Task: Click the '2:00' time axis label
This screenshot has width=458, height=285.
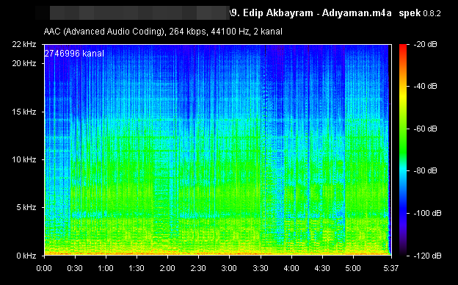Action: [x=167, y=268]
